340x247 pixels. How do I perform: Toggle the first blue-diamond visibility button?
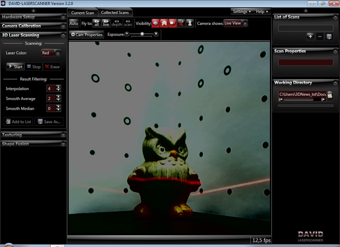pyautogui.click(x=155, y=23)
